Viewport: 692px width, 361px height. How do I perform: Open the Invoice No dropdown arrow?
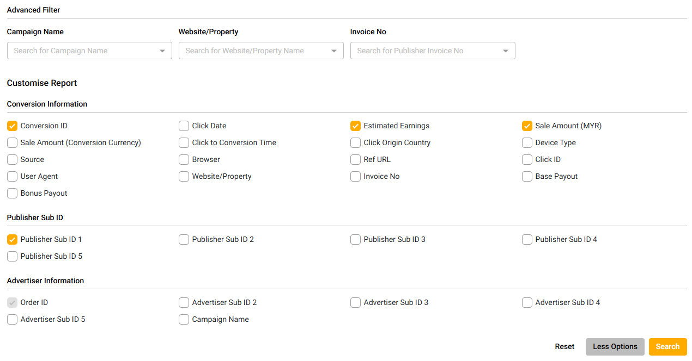(506, 51)
